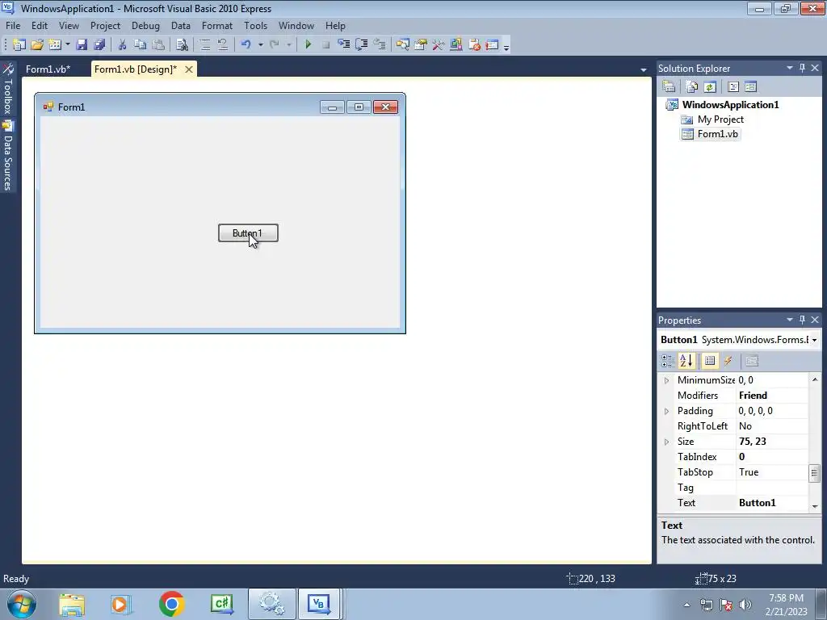The image size is (827, 620).
Task: Select Button1 on the form designer
Action: coord(248,233)
